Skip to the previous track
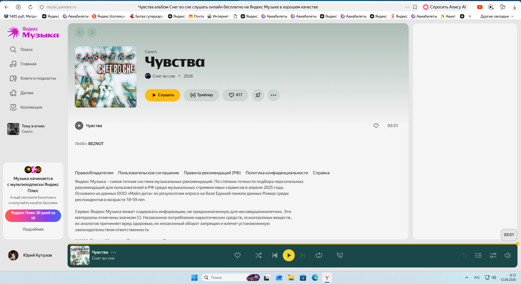This screenshot has height=284, width=521. click(275, 255)
